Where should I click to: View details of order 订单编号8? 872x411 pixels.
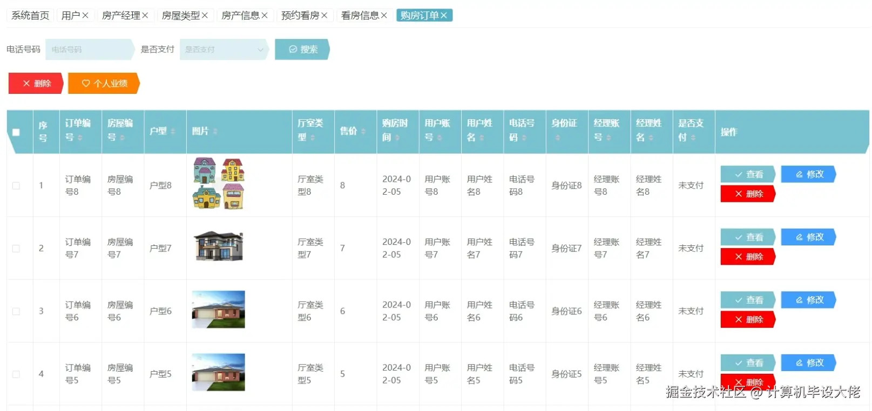[748, 174]
